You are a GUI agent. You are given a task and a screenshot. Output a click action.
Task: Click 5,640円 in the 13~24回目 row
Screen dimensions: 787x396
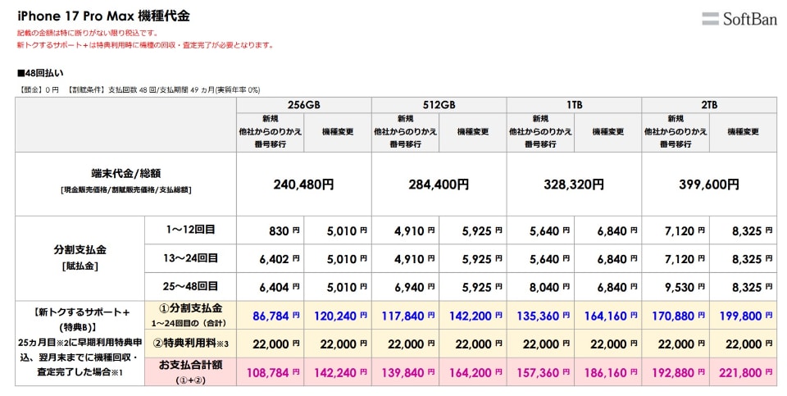click(540, 259)
